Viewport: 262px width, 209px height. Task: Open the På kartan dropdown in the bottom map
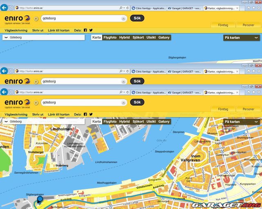click(x=242, y=122)
